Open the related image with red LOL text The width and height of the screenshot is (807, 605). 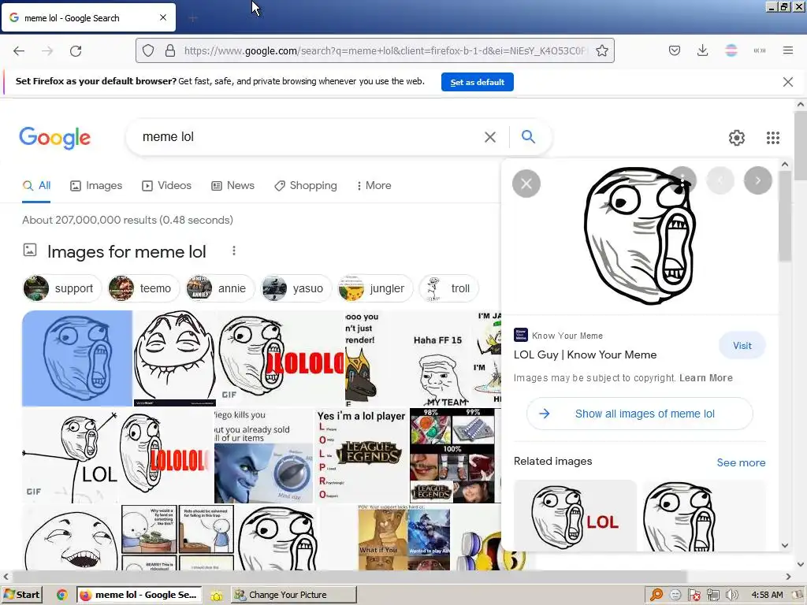(x=575, y=515)
